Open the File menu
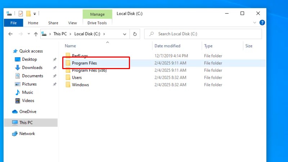Viewport: 288px width, 162px height. click(x=13, y=23)
